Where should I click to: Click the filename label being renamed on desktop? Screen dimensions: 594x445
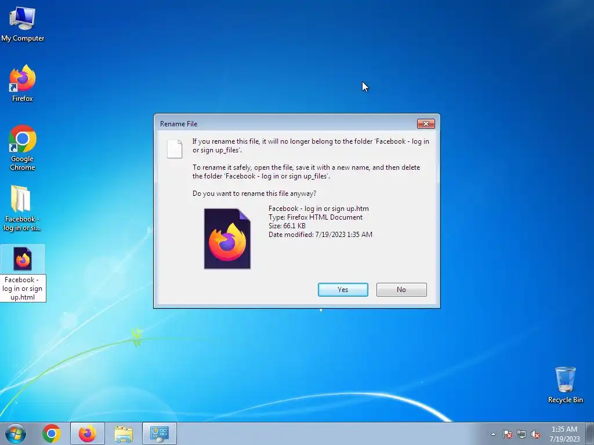pyautogui.click(x=23, y=289)
